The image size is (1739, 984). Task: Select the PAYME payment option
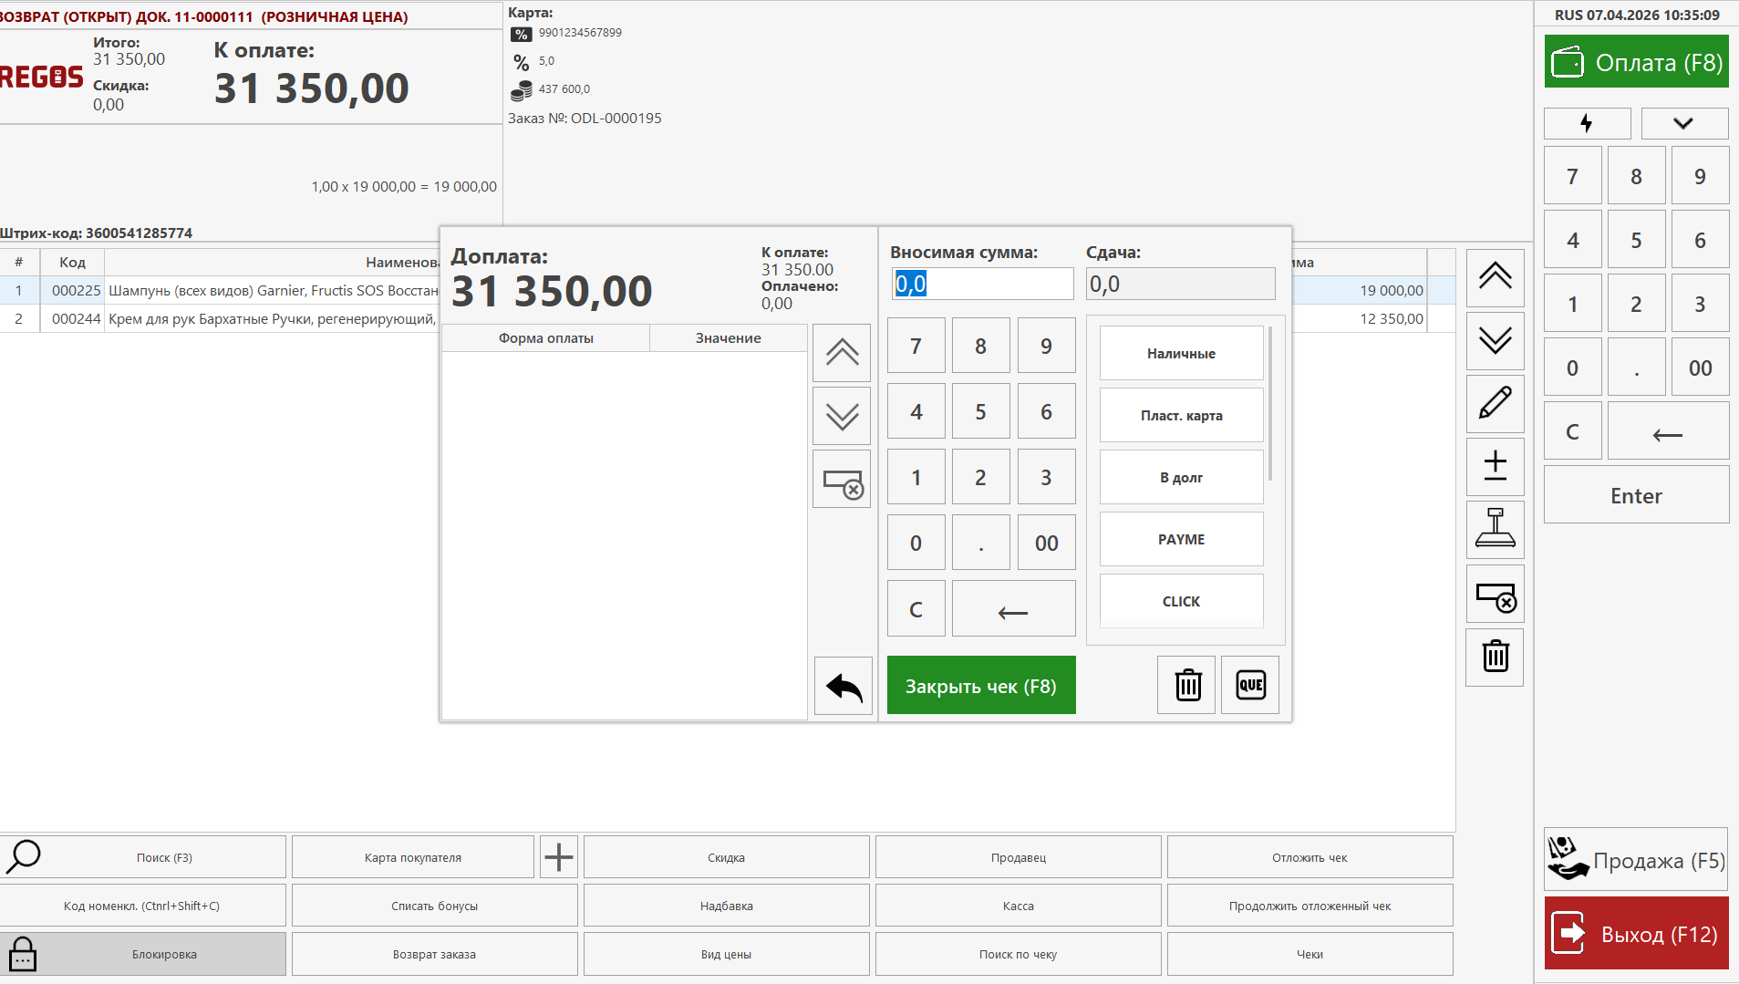point(1181,539)
